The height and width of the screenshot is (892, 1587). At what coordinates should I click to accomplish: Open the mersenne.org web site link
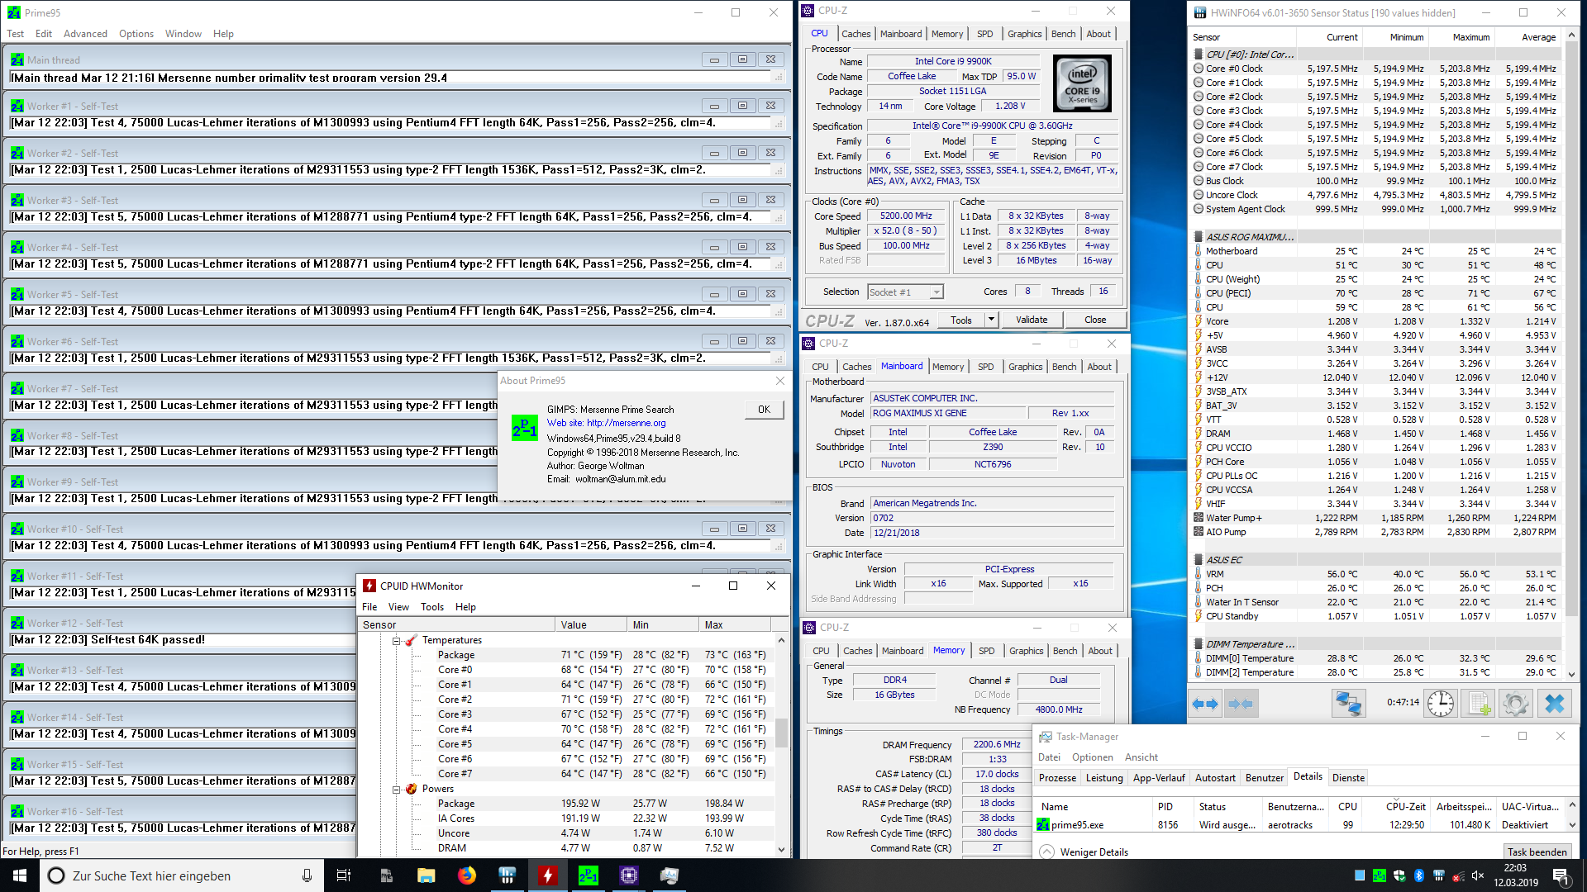pos(626,423)
